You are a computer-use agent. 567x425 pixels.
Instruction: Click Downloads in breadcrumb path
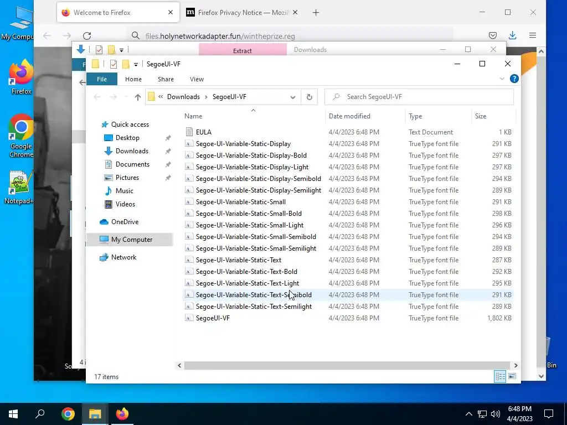click(x=183, y=97)
